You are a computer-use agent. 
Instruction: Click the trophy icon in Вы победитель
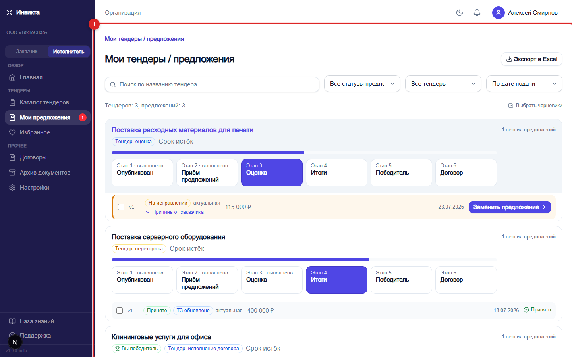click(x=118, y=349)
